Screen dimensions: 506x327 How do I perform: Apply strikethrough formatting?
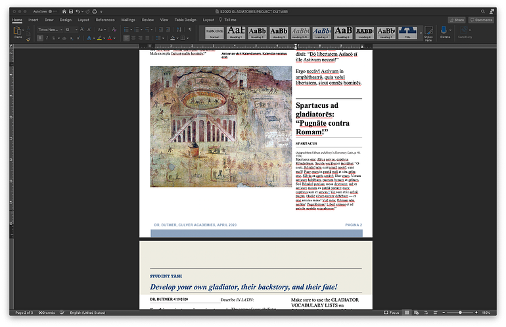(64, 38)
